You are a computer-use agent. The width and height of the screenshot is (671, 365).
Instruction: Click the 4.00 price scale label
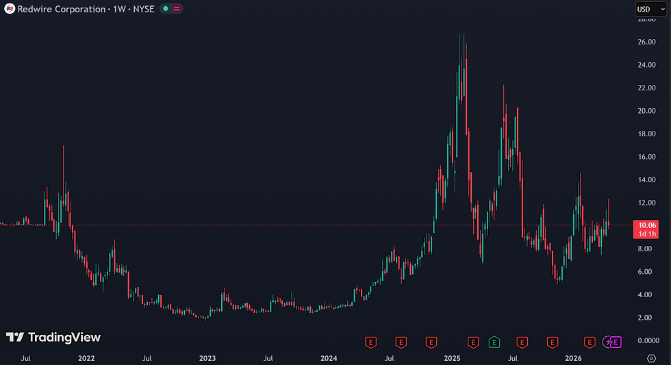(x=644, y=294)
